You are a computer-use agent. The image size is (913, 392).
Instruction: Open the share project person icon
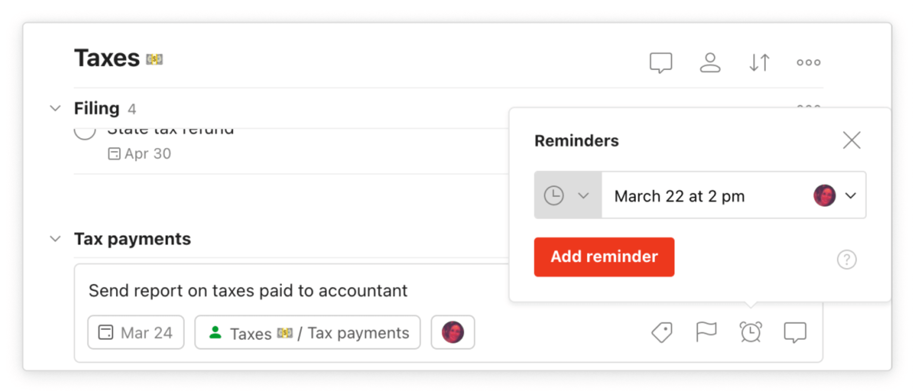[710, 62]
